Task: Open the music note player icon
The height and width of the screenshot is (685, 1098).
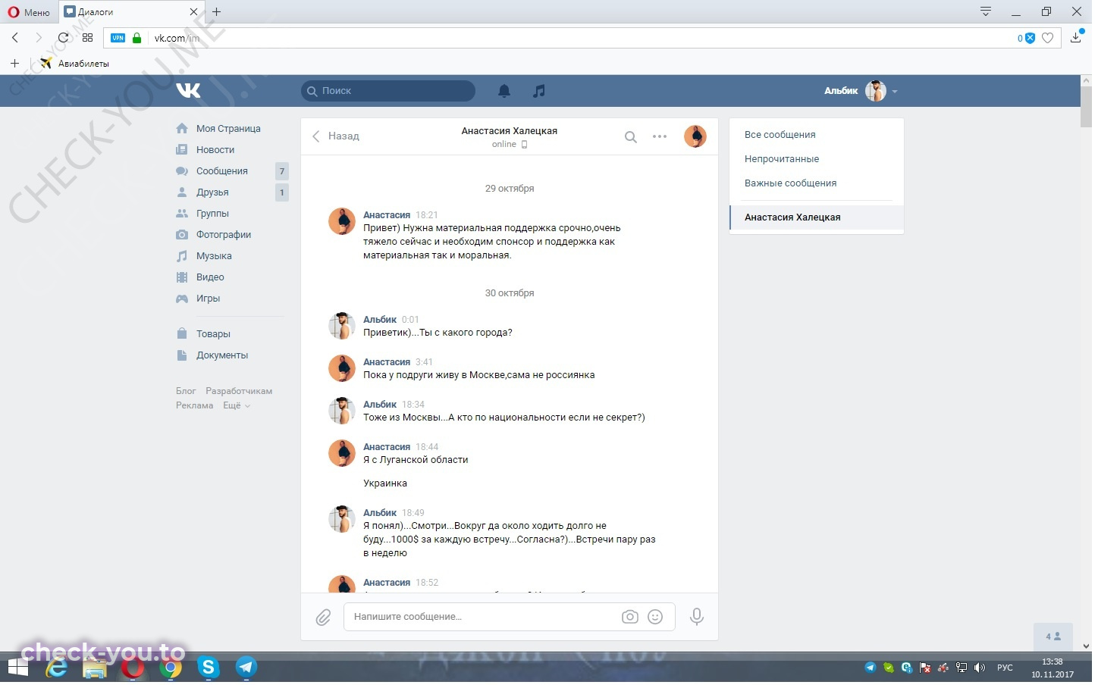Action: (x=539, y=91)
